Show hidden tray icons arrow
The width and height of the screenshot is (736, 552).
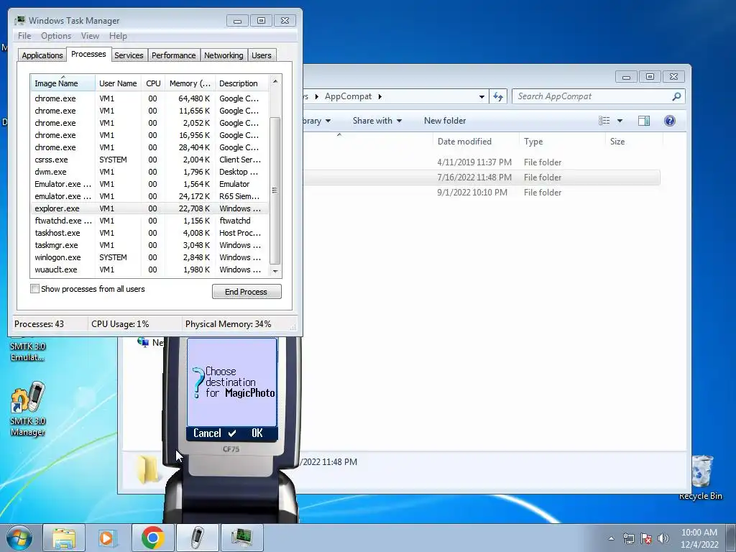pyautogui.click(x=611, y=539)
